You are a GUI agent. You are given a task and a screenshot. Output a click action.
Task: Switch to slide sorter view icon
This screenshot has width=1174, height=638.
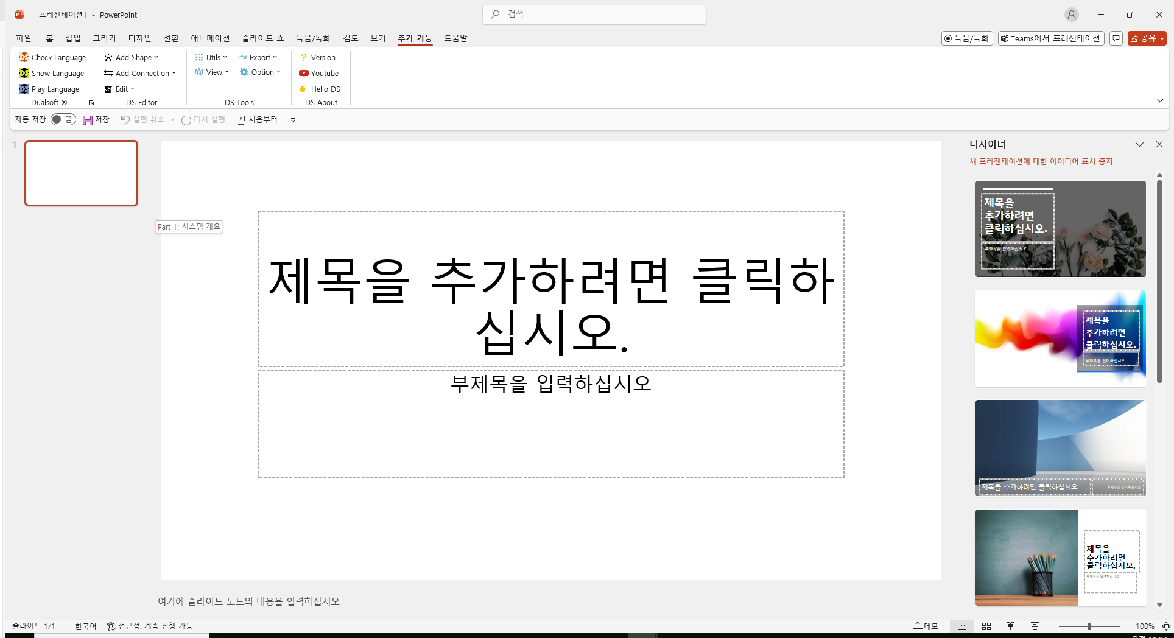(x=986, y=626)
